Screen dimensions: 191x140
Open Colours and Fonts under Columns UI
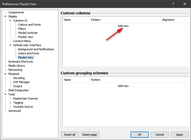point(29,25)
